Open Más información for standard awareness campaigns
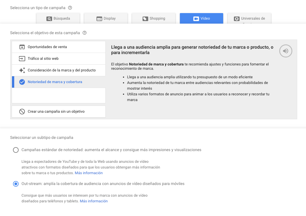 click(x=89, y=173)
